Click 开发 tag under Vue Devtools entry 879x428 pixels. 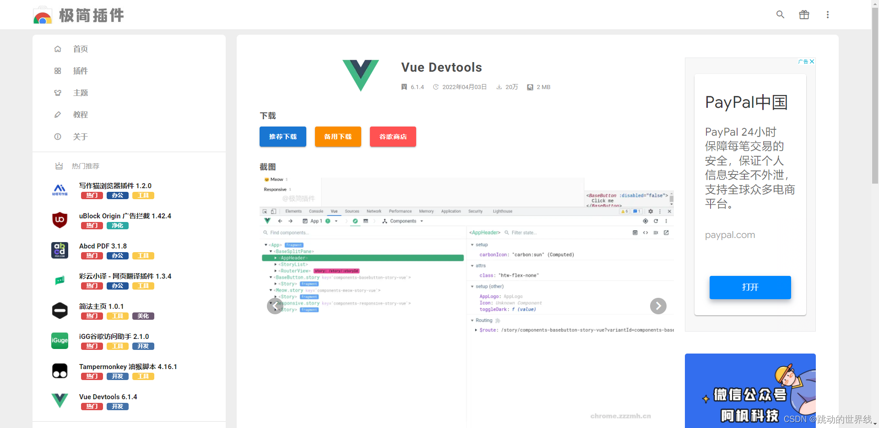tap(118, 407)
